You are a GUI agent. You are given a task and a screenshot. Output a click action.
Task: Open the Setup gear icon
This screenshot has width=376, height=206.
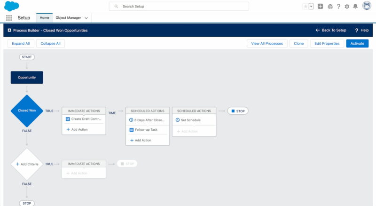pyautogui.click(x=347, y=7)
